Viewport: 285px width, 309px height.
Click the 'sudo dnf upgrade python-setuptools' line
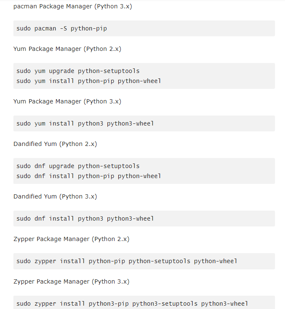78,166
